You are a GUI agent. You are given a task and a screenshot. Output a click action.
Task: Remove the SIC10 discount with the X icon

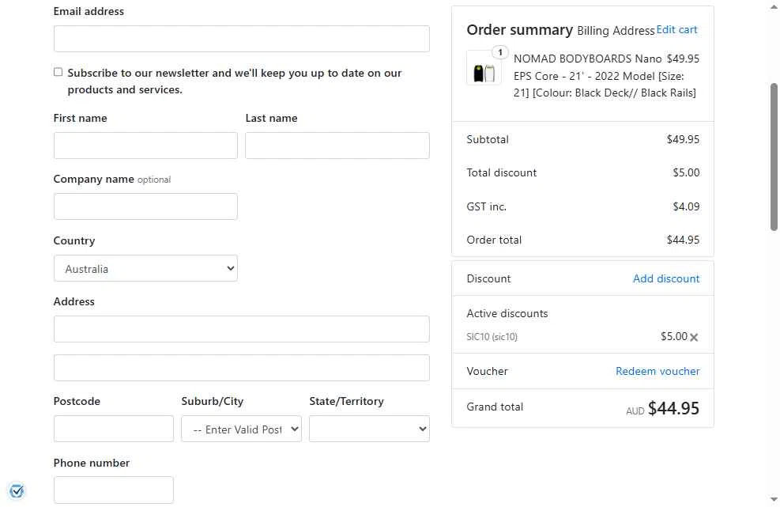click(x=694, y=337)
